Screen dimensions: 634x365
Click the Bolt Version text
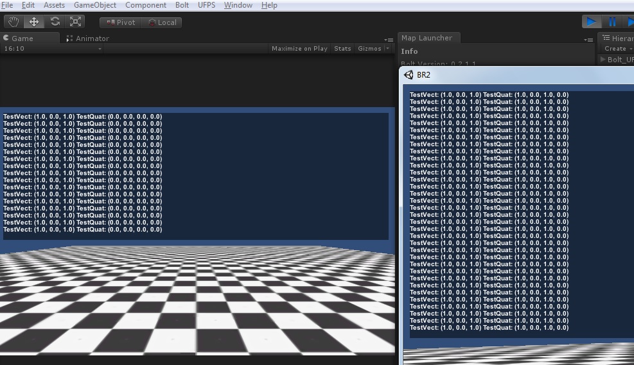point(438,64)
